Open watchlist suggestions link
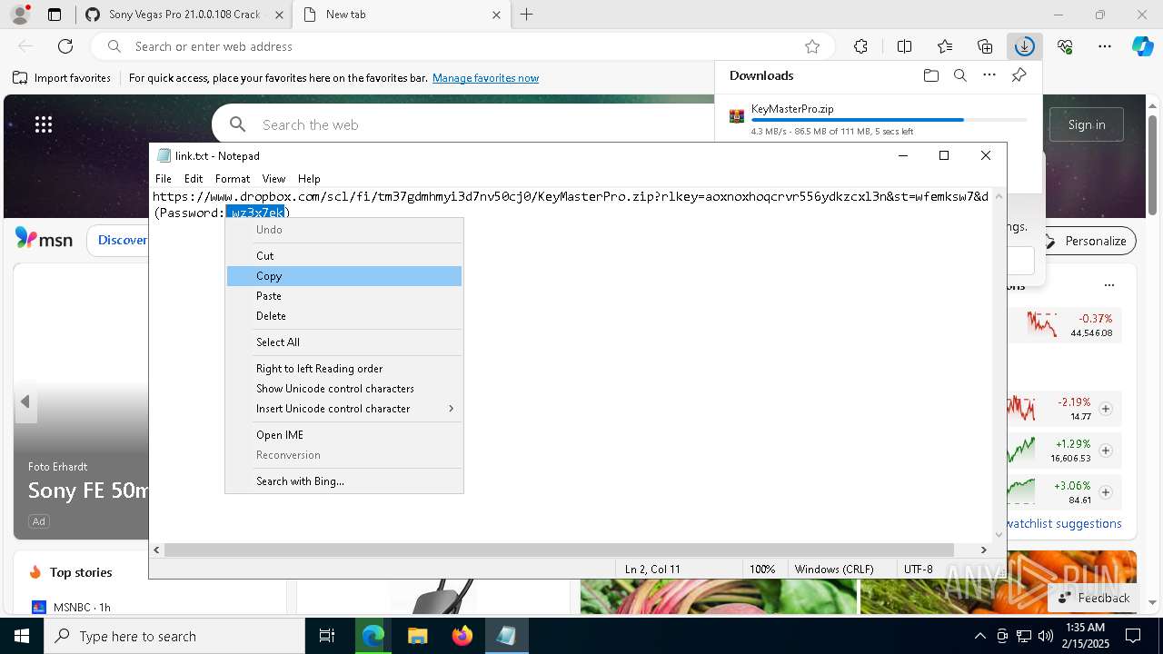This screenshot has height=654, width=1163. pos(1064,523)
